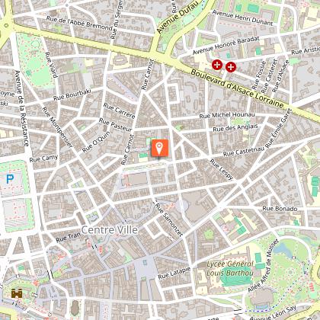The image size is (320, 320).
Task: Select the Rue Michel Hounau label
Action: click(x=227, y=115)
